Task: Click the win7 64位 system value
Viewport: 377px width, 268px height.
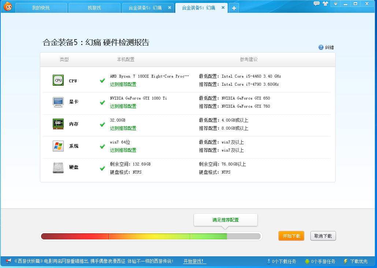Action: tap(120, 142)
